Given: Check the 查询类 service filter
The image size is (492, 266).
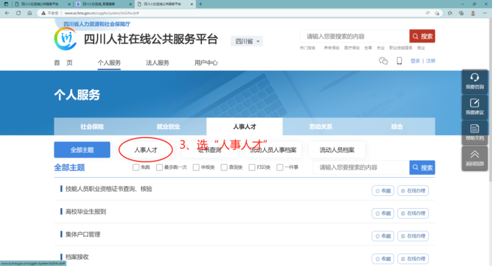Looking at the screenshot, I should [x=223, y=167].
